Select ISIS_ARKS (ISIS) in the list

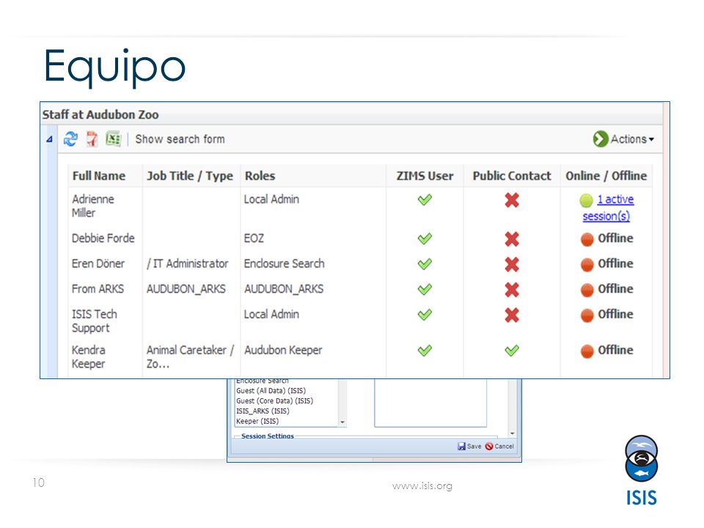pos(263,411)
